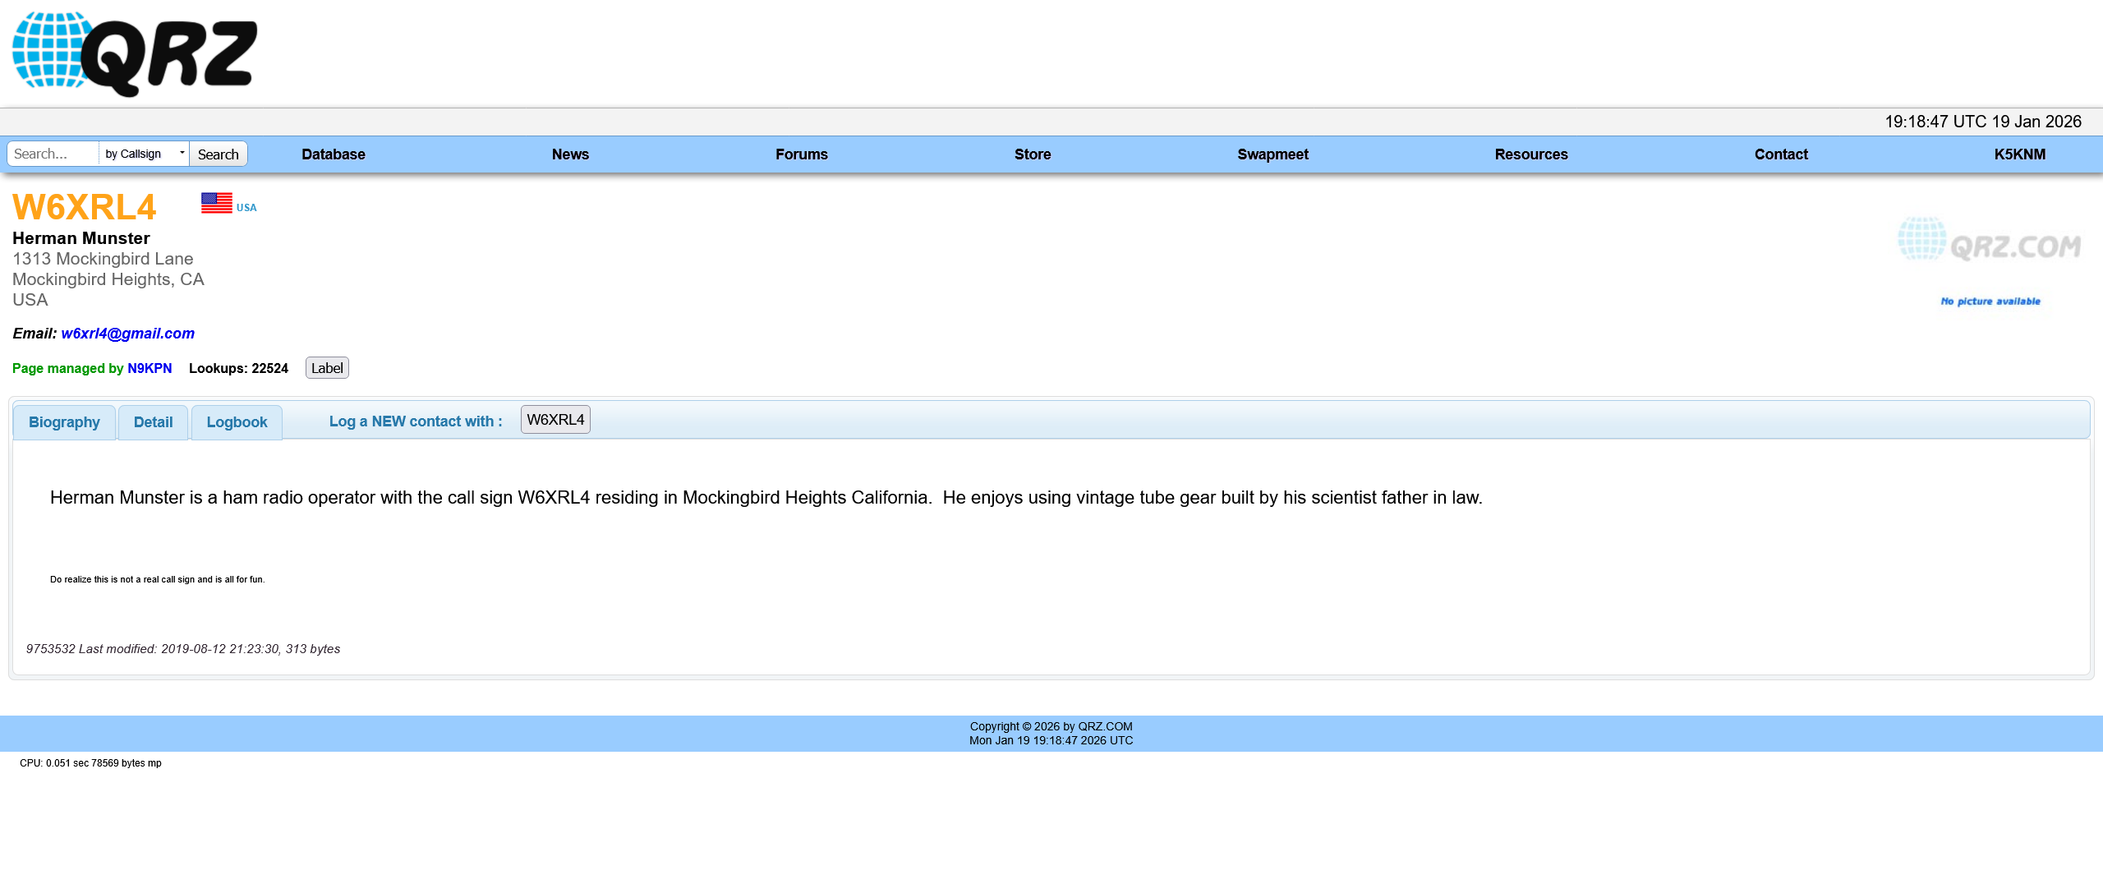Click the Label button
The height and width of the screenshot is (884, 2103).
pos(326,367)
